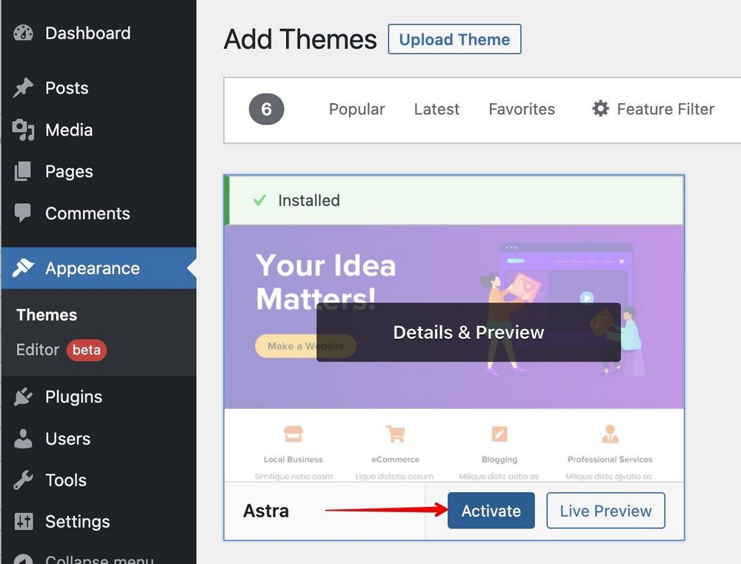Click the Settings sliders icon
Screen dimensions: 741x564
(24, 522)
